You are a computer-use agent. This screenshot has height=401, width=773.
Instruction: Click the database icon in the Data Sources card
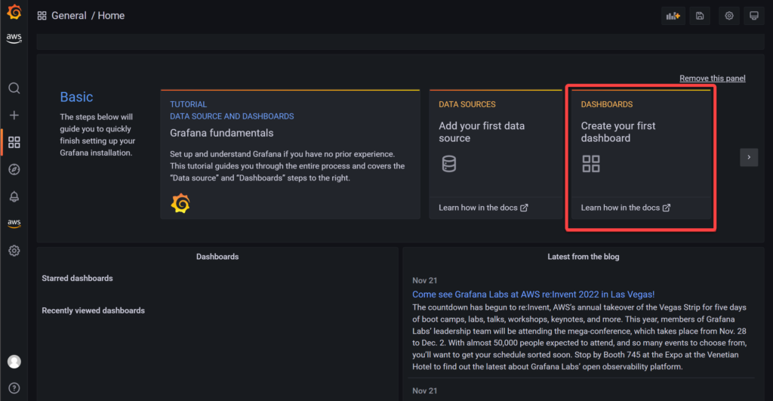click(x=449, y=164)
